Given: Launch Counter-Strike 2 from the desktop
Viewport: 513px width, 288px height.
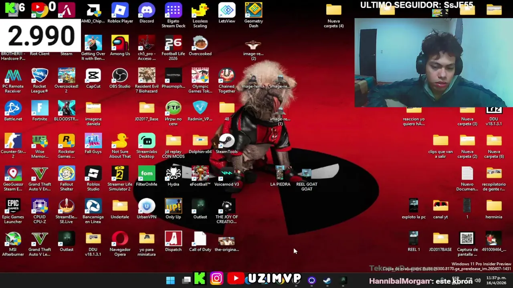Looking at the screenshot, I should click(x=13, y=146).
